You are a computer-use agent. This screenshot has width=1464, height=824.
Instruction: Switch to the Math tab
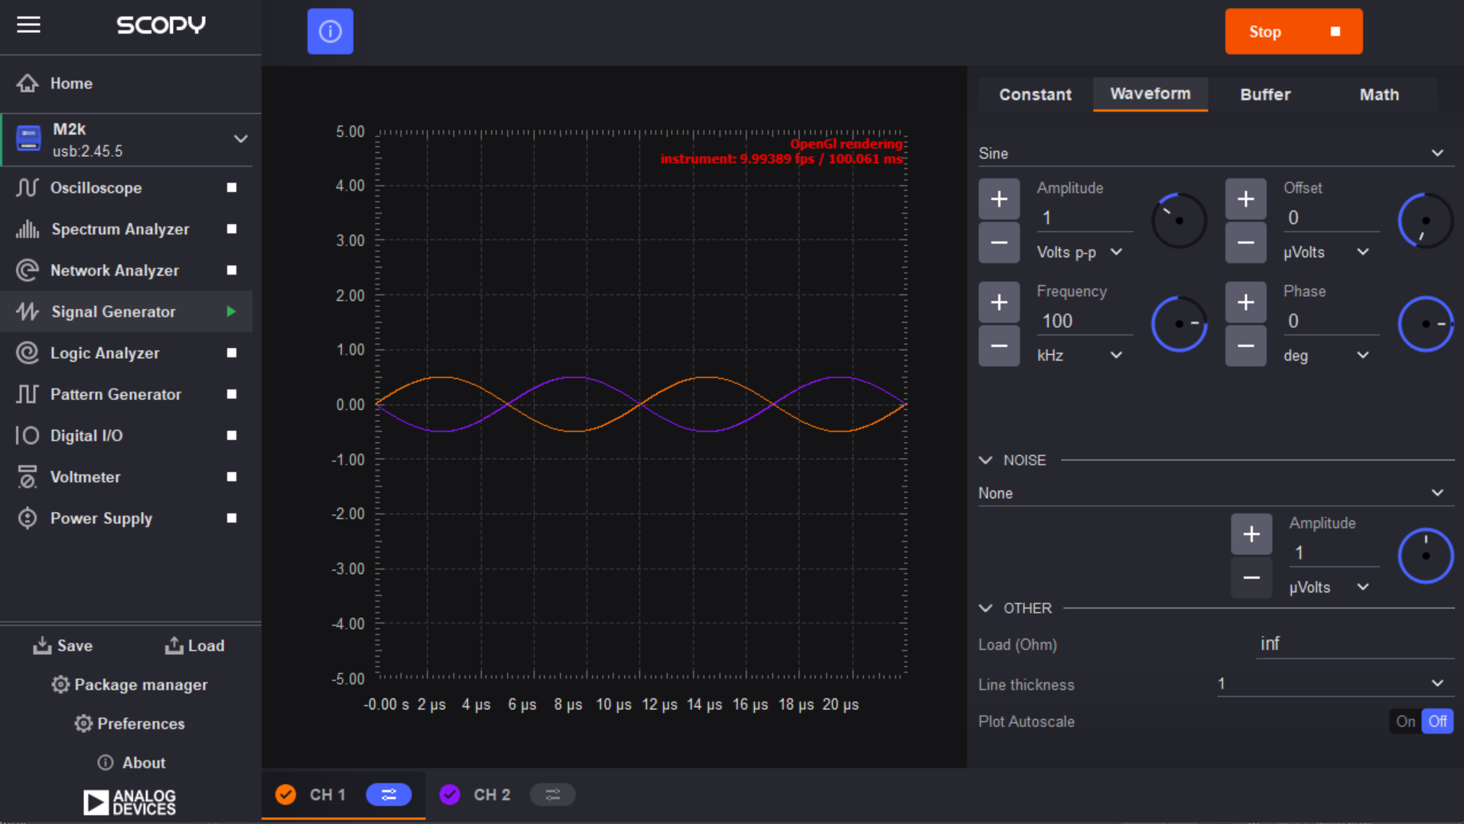tap(1379, 94)
